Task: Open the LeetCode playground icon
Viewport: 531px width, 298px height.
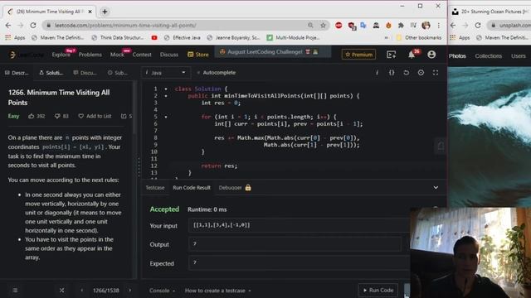Action: (391, 55)
